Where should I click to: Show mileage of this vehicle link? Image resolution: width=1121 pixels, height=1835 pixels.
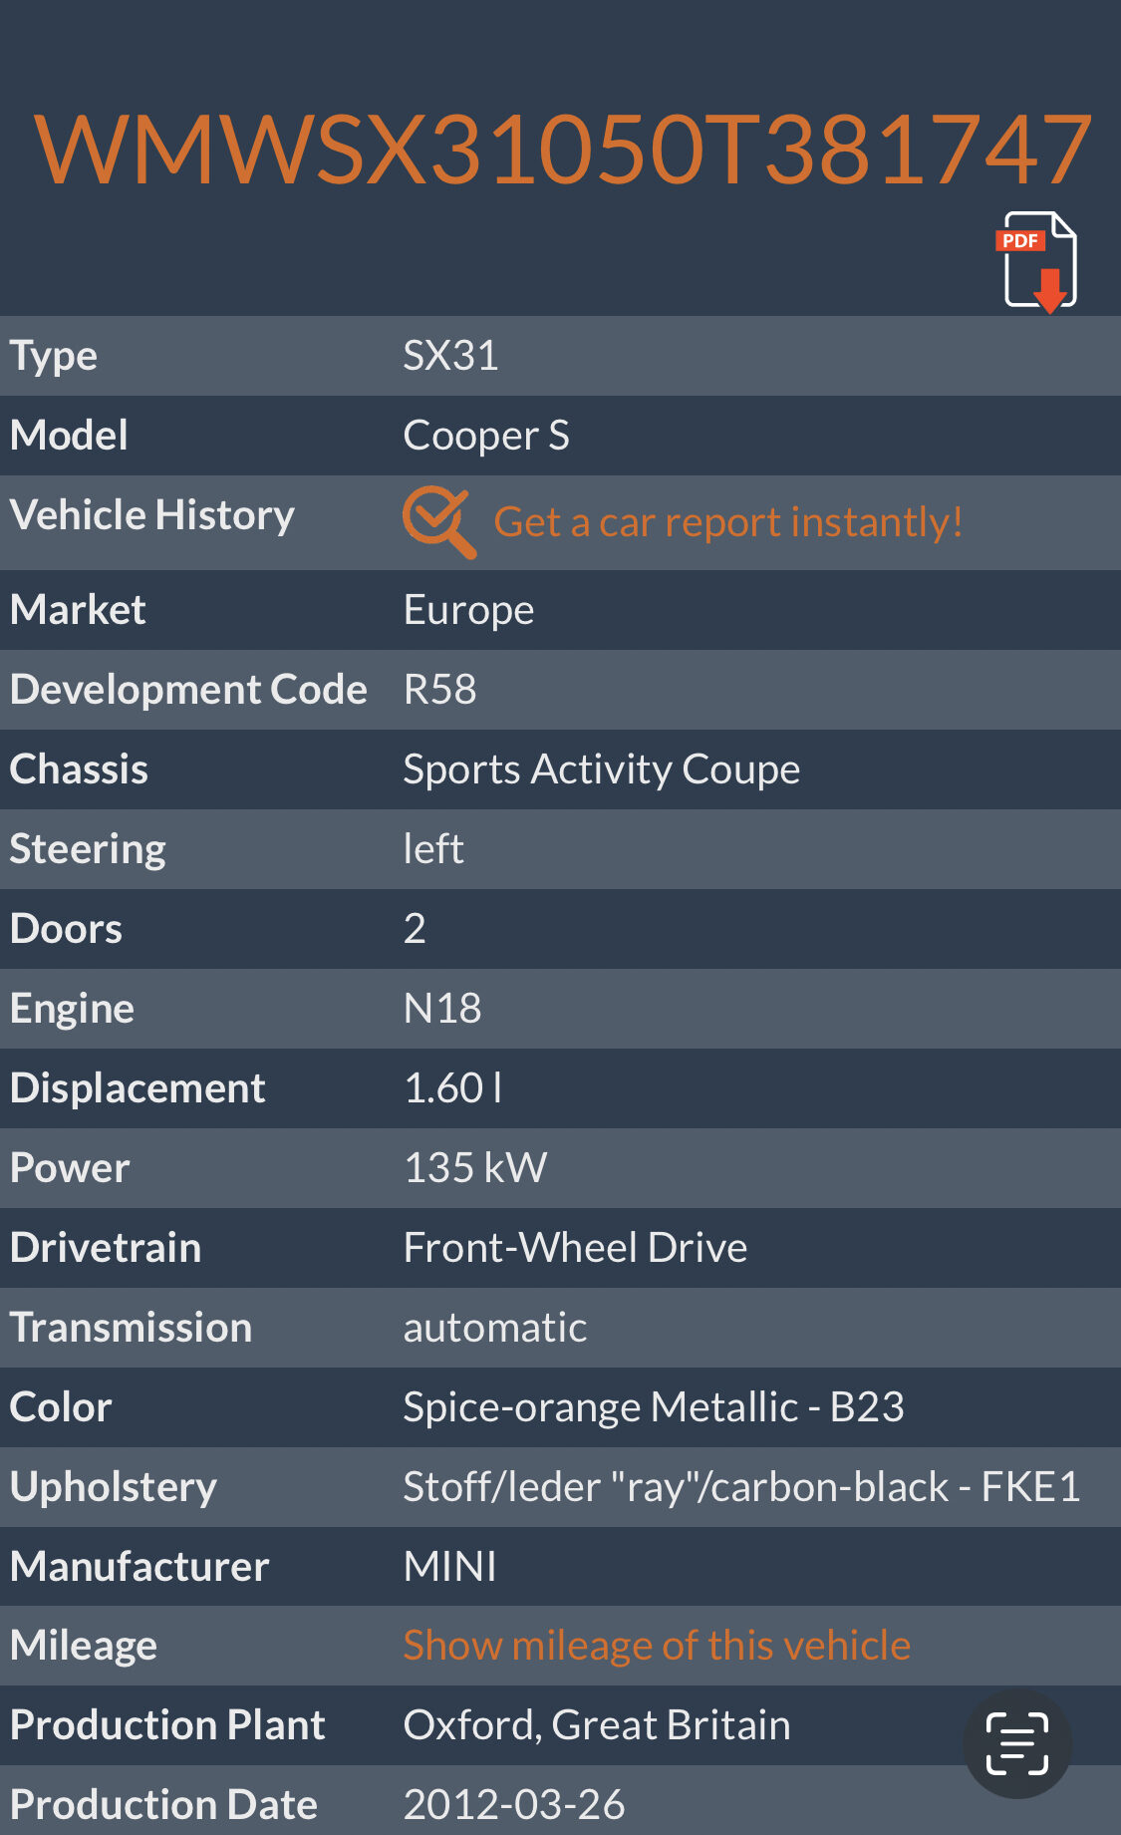pyautogui.click(x=657, y=1646)
